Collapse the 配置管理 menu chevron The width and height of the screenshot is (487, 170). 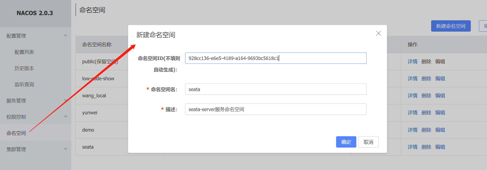(65, 35)
